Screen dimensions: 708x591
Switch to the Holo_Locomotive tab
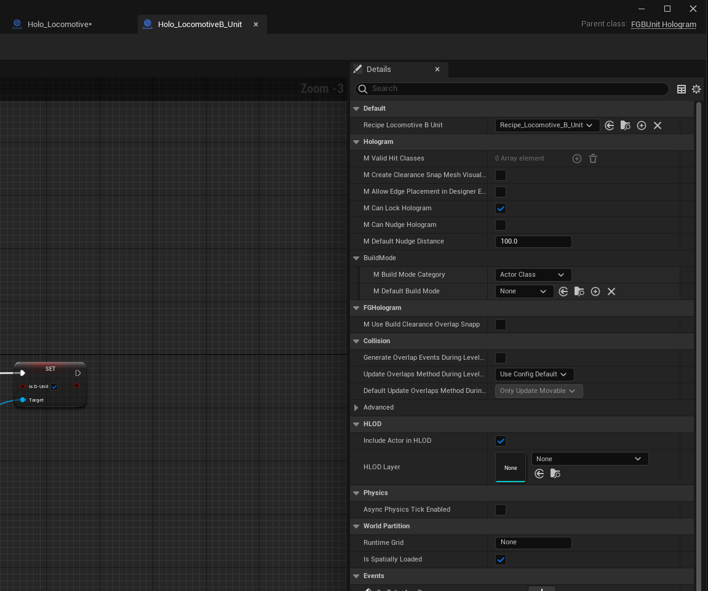(x=59, y=25)
